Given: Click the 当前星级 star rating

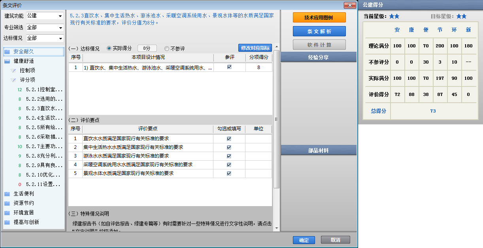Looking at the screenshot, I should point(394,17).
